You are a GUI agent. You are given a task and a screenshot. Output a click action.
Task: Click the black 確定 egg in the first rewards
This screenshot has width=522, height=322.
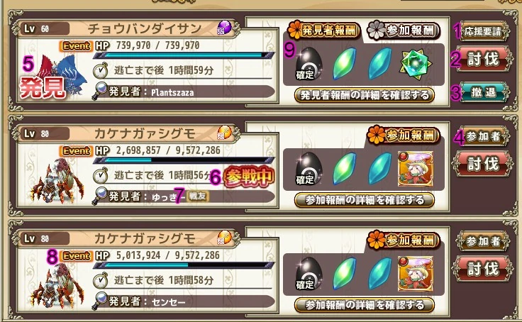308,64
